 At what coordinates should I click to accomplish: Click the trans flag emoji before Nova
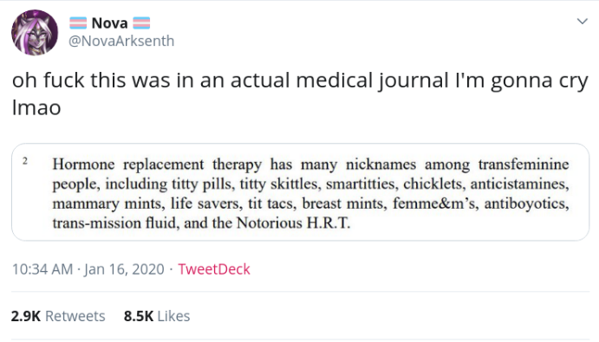pyautogui.click(x=78, y=23)
